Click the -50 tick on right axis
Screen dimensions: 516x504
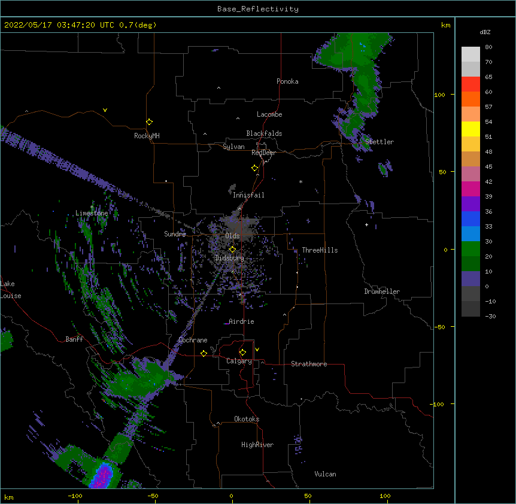pyautogui.click(x=439, y=327)
